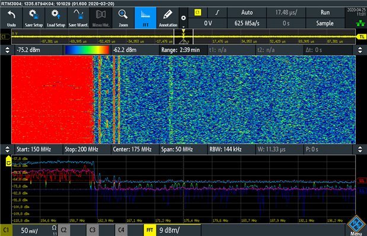Image resolution: width=367 pixels, height=236 pixels.
Task: Open Load Setup tool
Action: coord(56,18)
